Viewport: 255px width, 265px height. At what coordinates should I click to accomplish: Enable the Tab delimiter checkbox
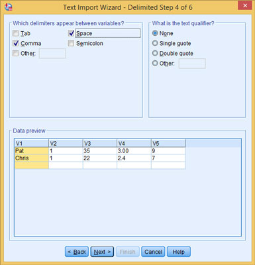tap(15, 33)
